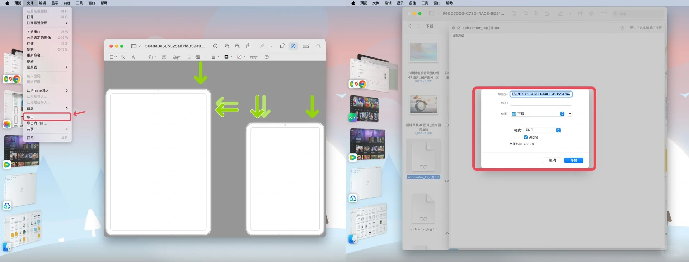Choose 打开… from the File menu
The image size is (689, 262).
pos(47,17)
